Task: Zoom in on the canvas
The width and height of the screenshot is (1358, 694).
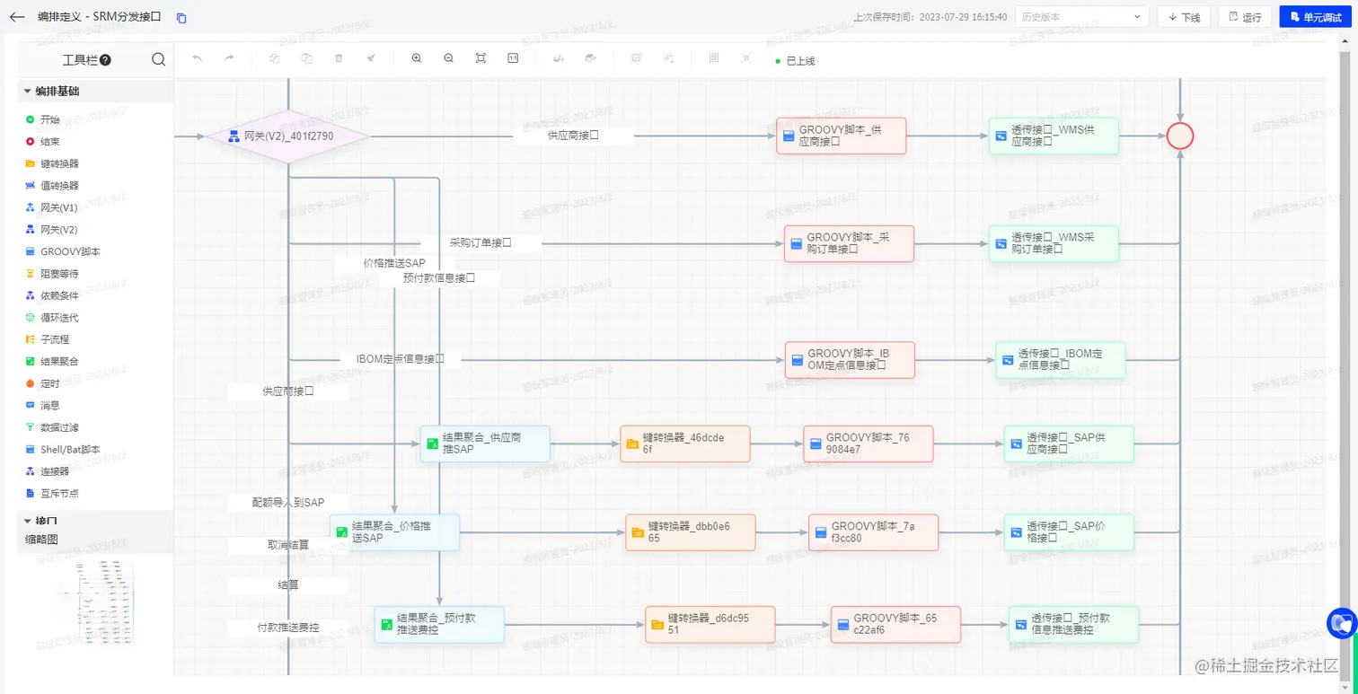Action: click(416, 58)
